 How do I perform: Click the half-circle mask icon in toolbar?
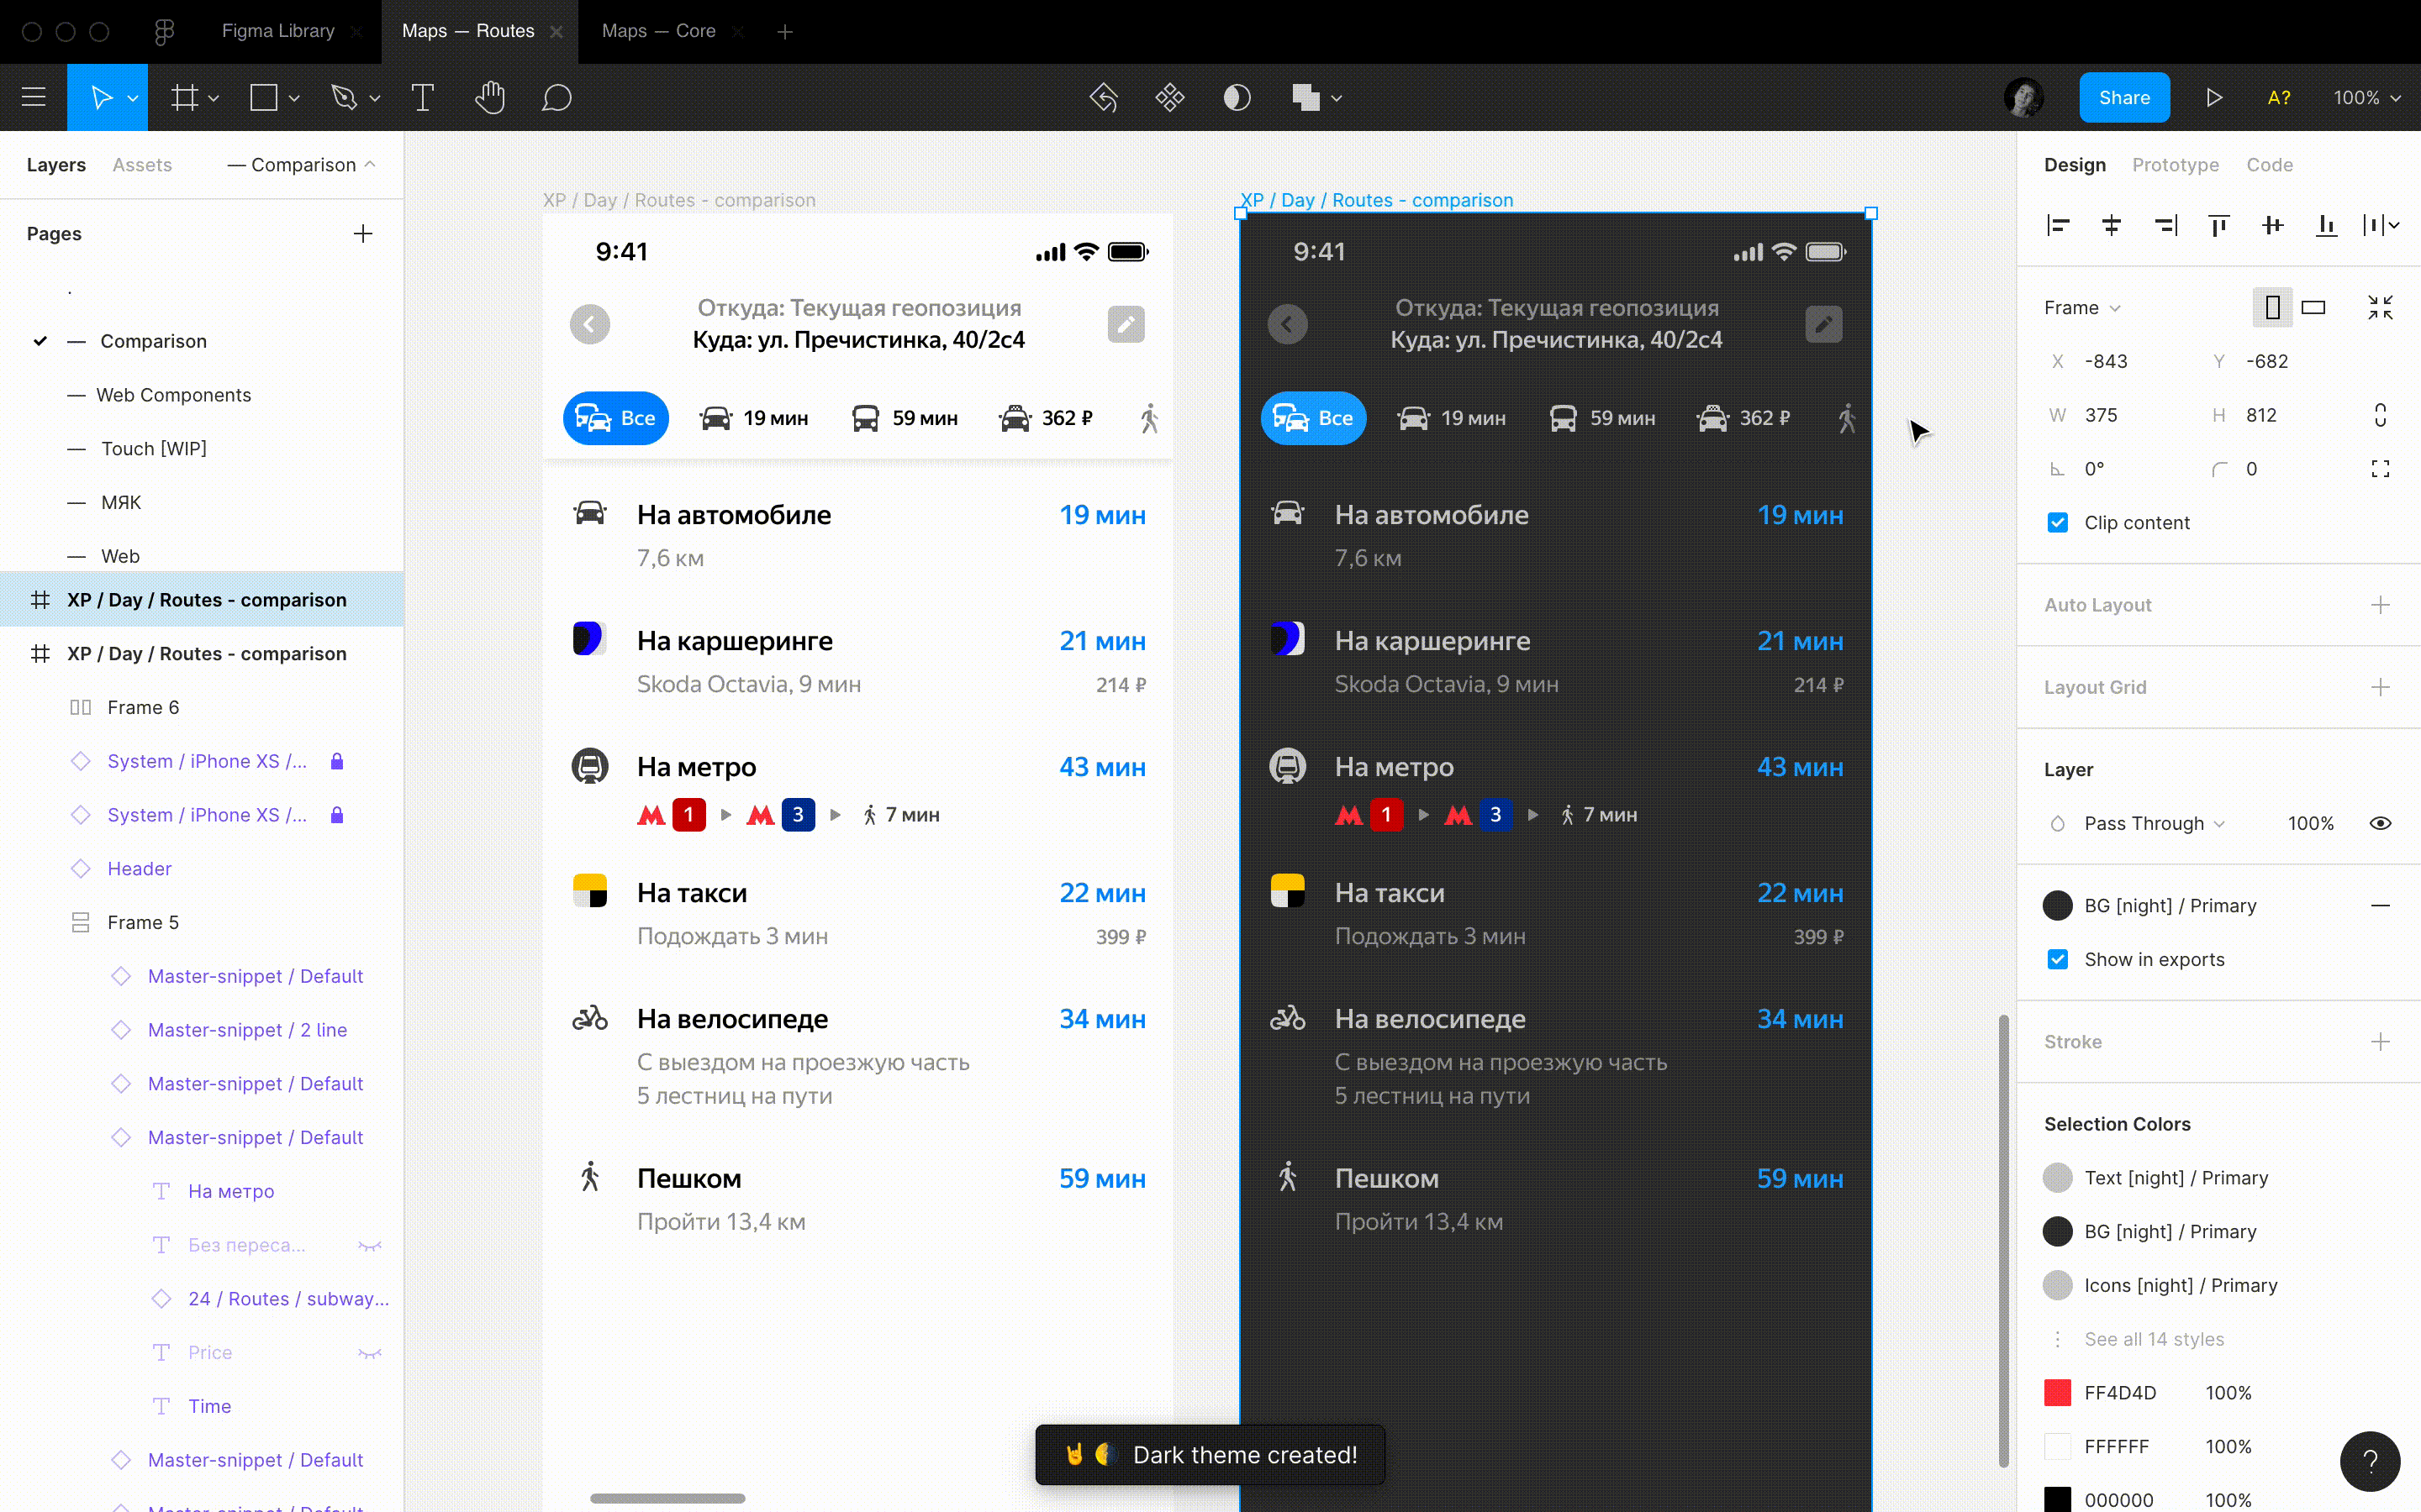(1237, 98)
